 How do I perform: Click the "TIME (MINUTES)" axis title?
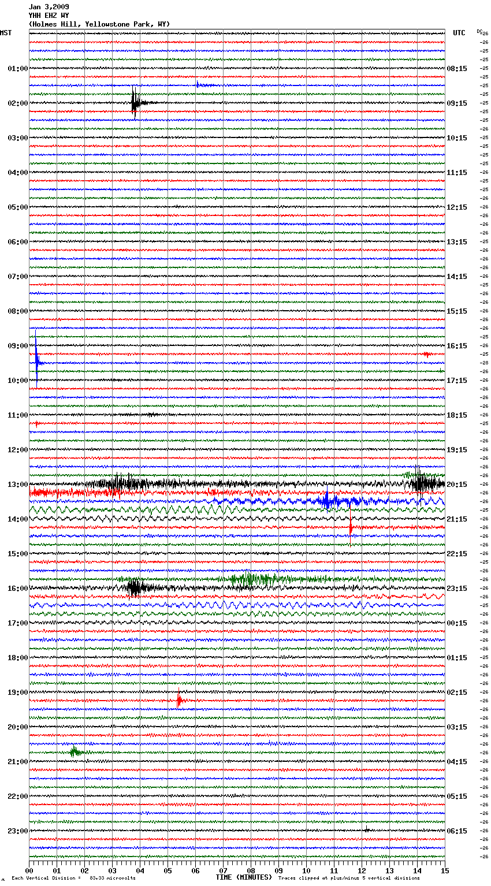click(x=244, y=877)
